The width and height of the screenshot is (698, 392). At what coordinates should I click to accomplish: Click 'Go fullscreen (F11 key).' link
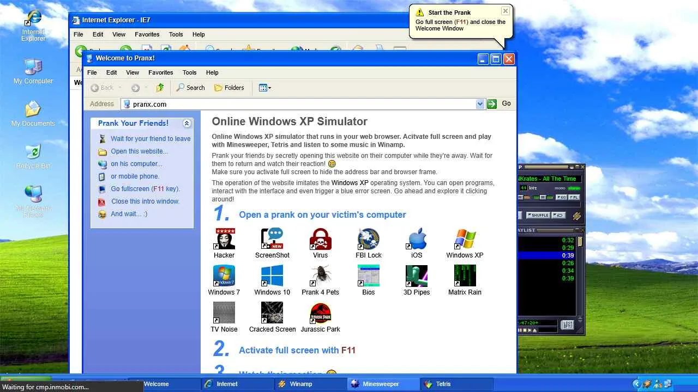(x=146, y=189)
